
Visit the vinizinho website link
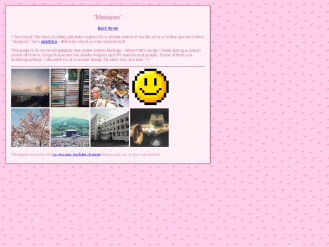click(x=49, y=41)
